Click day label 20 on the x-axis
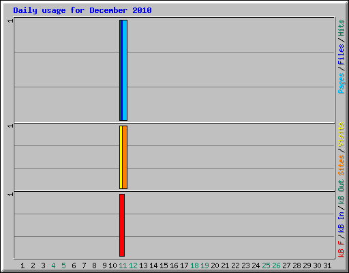Viewport: 349px width, 273px height. pos(215,265)
